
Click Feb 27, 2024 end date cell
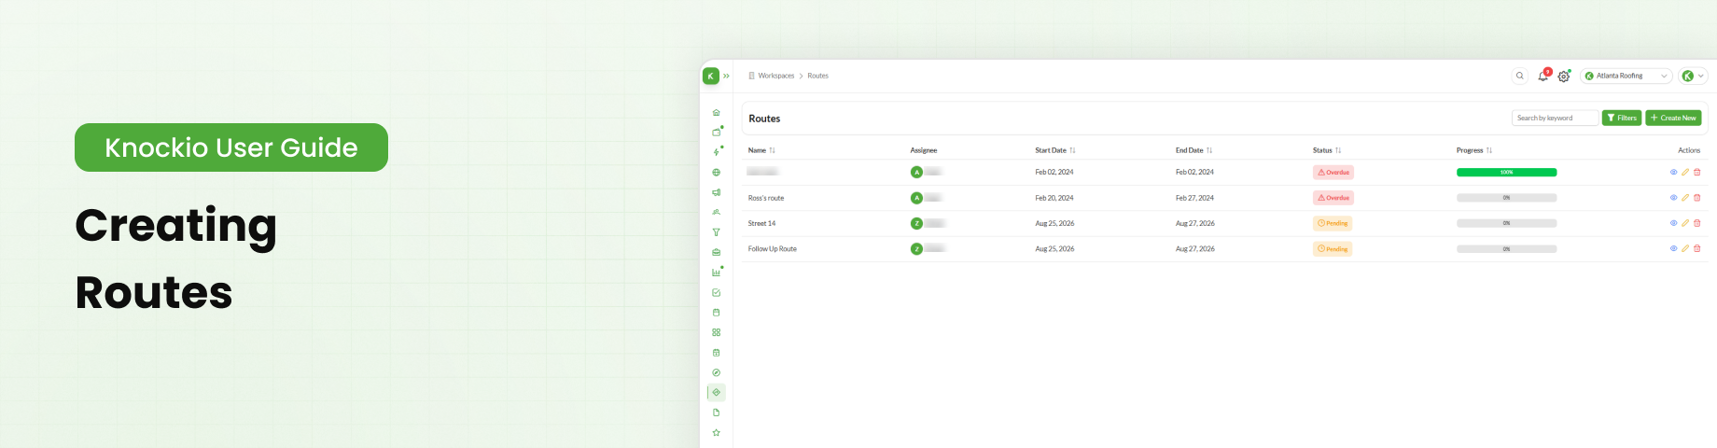(x=1194, y=198)
